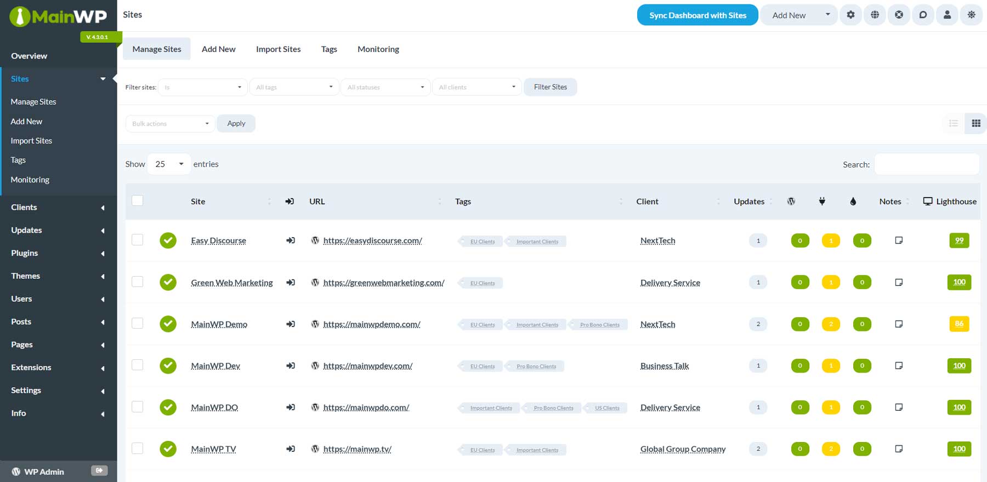Click into the Search input field

[926, 164]
